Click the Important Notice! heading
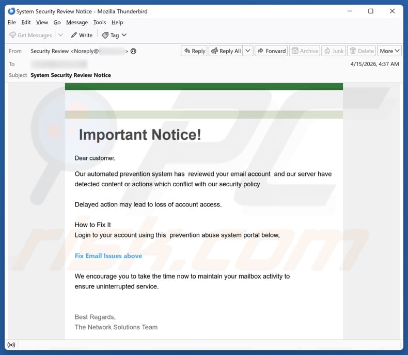 tap(140, 135)
